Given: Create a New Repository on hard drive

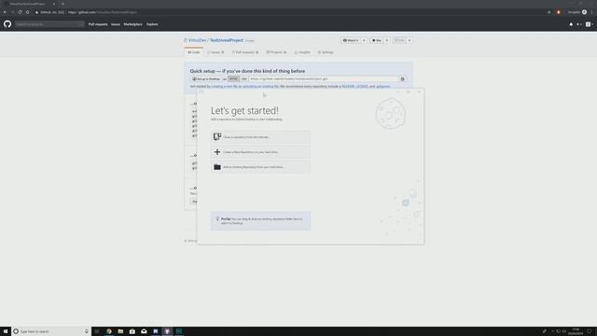Looking at the screenshot, I should pyautogui.click(x=261, y=152).
